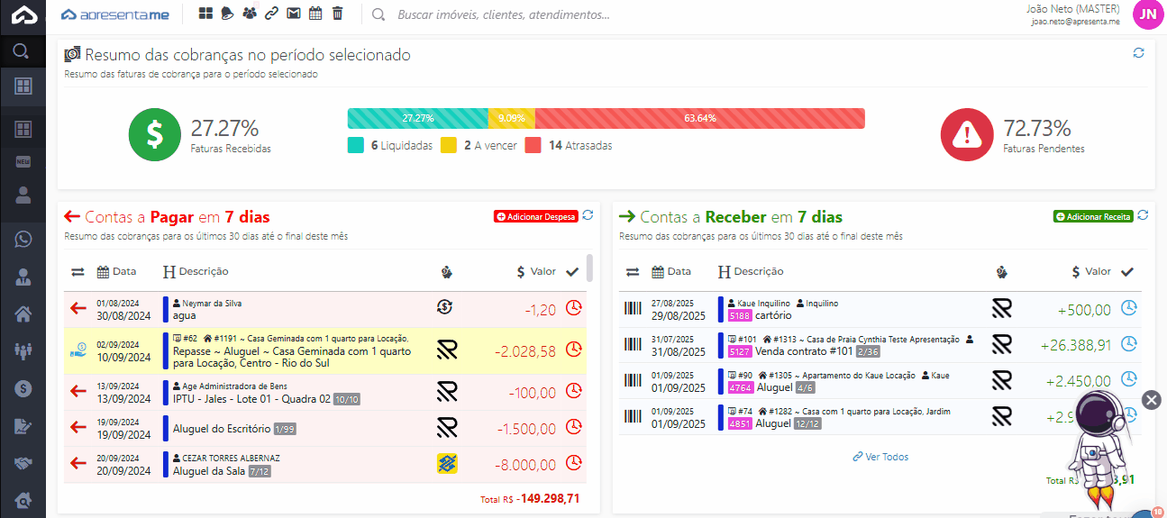Open the dollar coin icon in sidebar
Viewport: 1167px width, 518px height.
coord(23,388)
